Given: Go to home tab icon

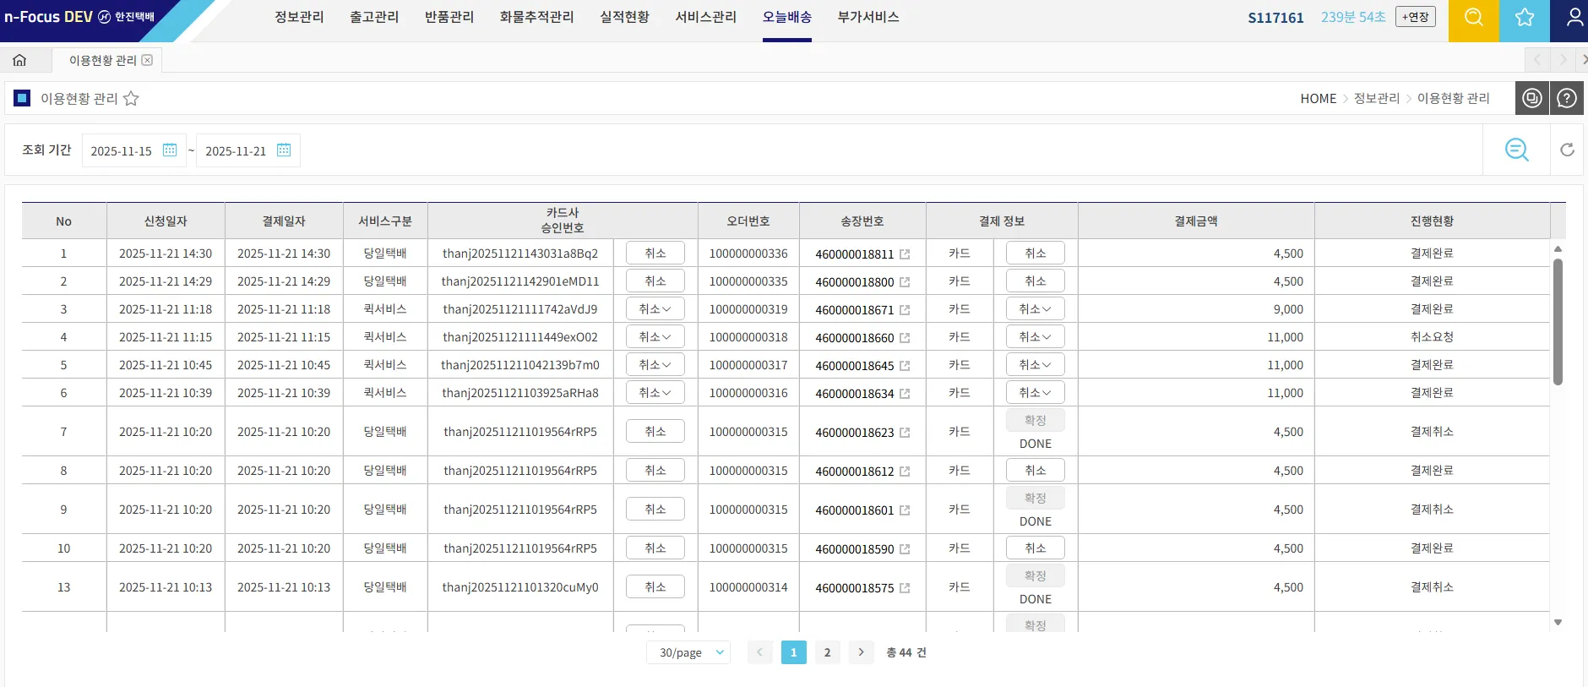Looking at the screenshot, I should [19, 60].
